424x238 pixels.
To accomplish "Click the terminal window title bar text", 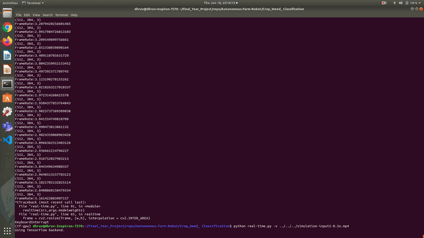I will (x=219, y=9).
